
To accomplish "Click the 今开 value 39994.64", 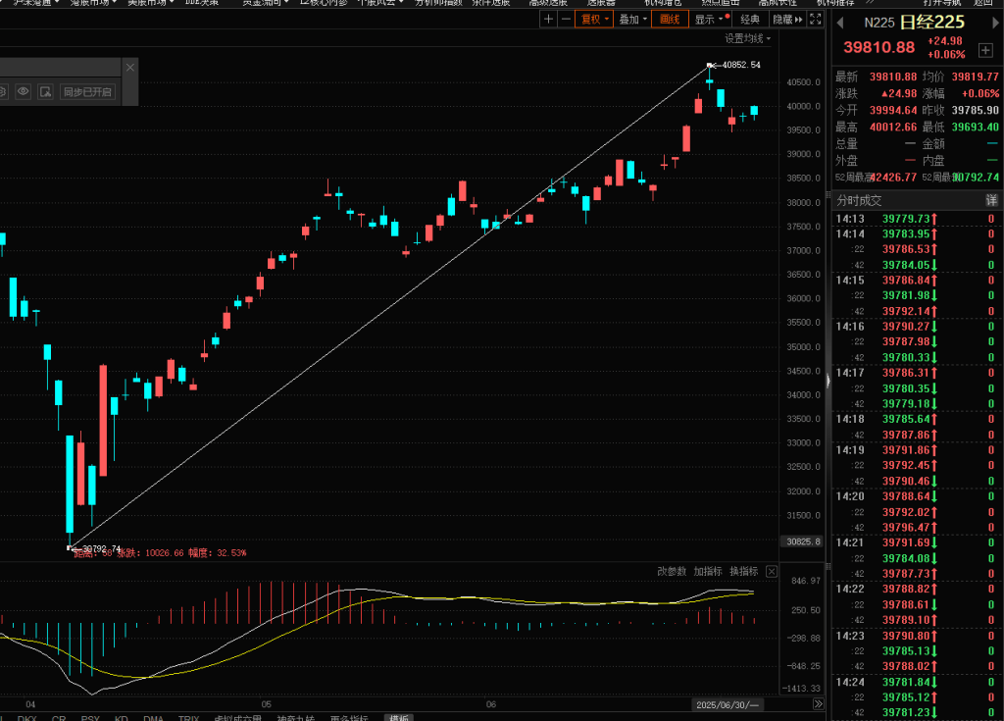I will point(892,110).
